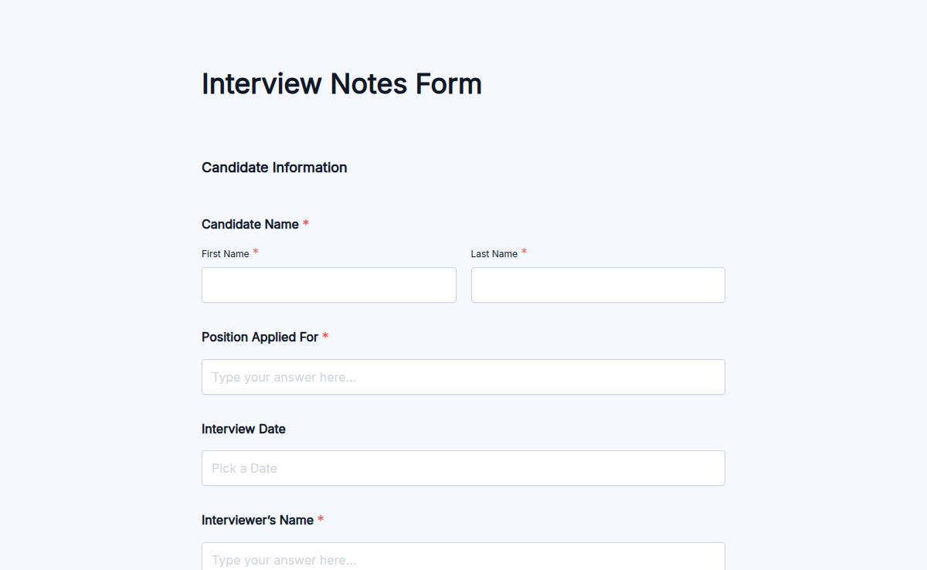The height and width of the screenshot is (570, 927).
Task: Click the red asterisk beside Last Name
Action: coord(524,252)
